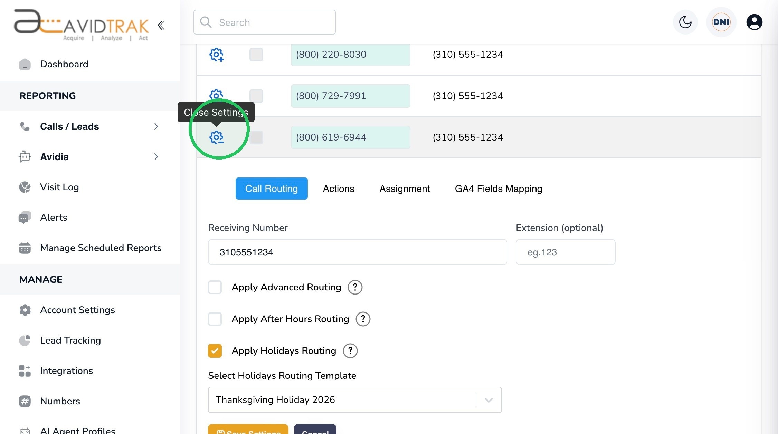Click tracking number (800) 220-8030

[351, 55]
